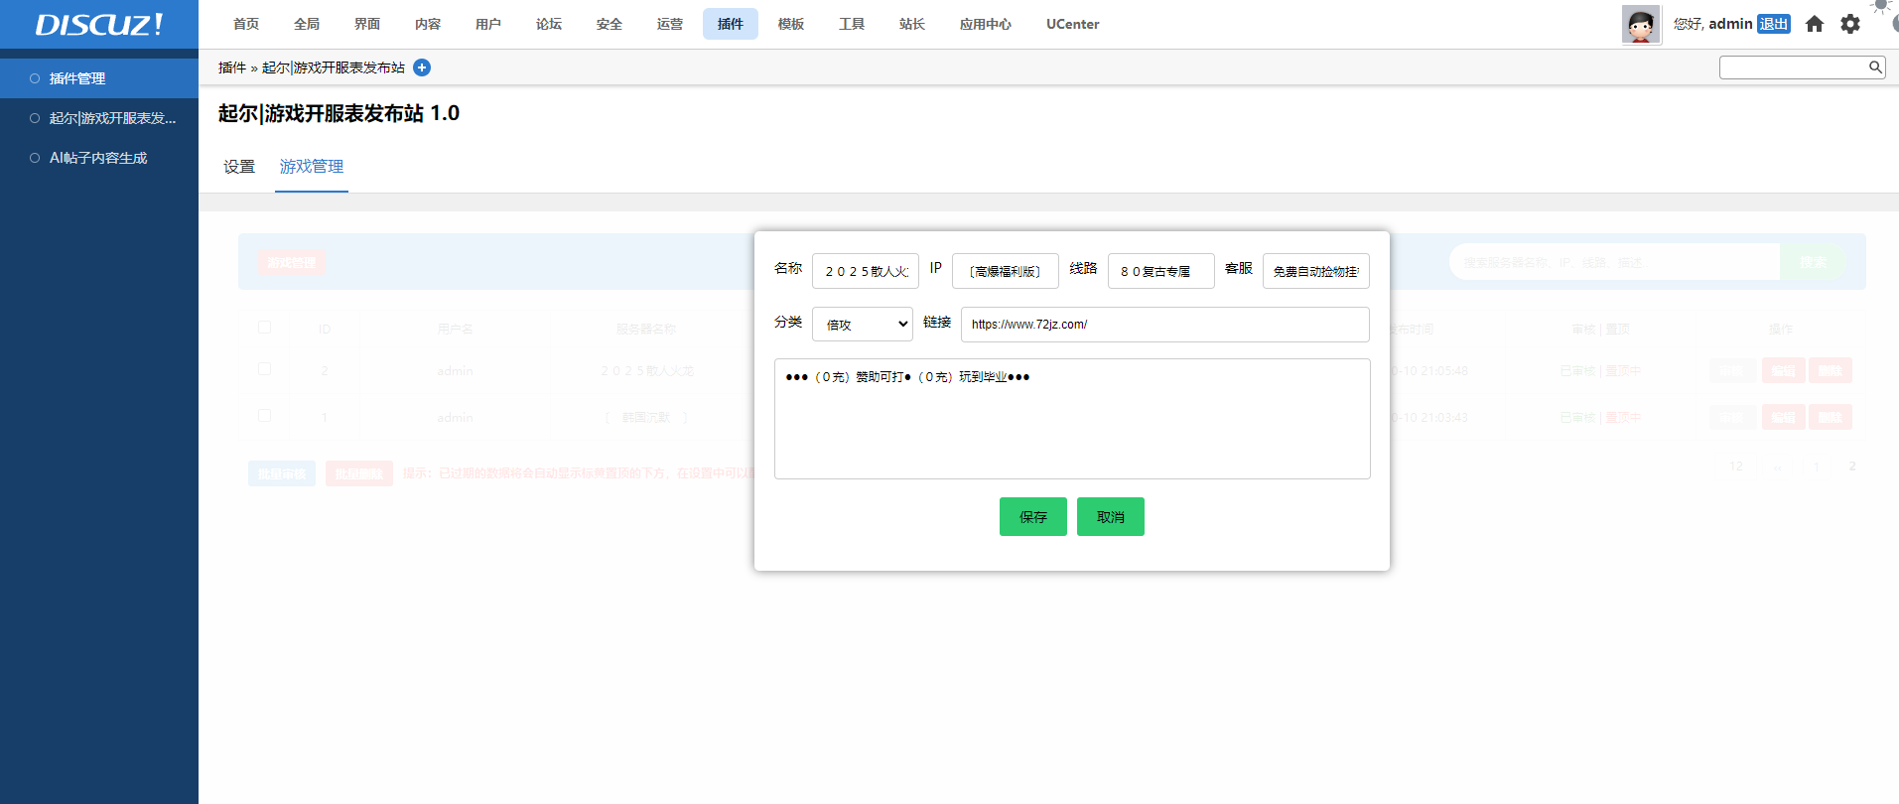The image size is (1899, 804).
Task: Open the 工具 top menu
Action: coord(852,24)
